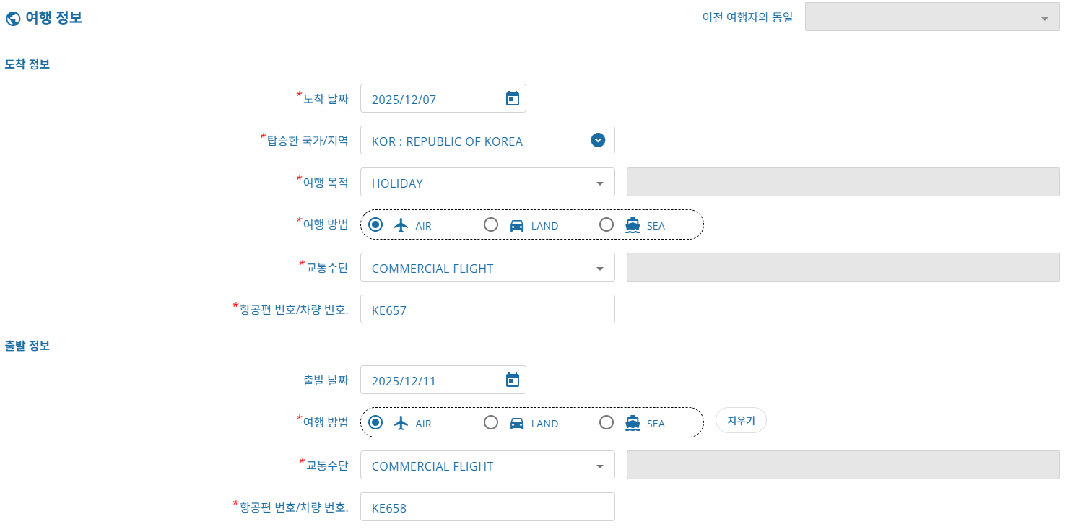Open arrival date calendar picker icon
This screenshot has width=1065, height=532.
[512, 99]
